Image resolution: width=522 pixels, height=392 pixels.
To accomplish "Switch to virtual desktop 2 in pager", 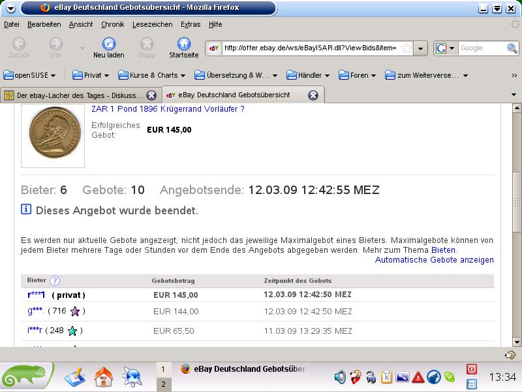I will (x=163, y=384).
